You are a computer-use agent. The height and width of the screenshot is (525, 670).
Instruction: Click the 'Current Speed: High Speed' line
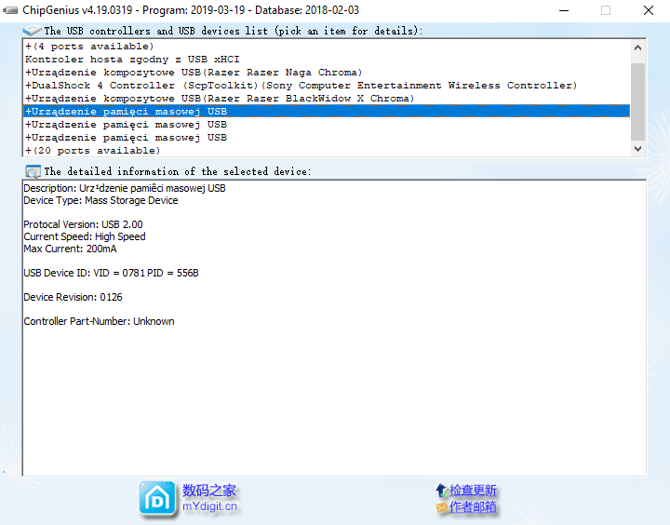point(84,236)
